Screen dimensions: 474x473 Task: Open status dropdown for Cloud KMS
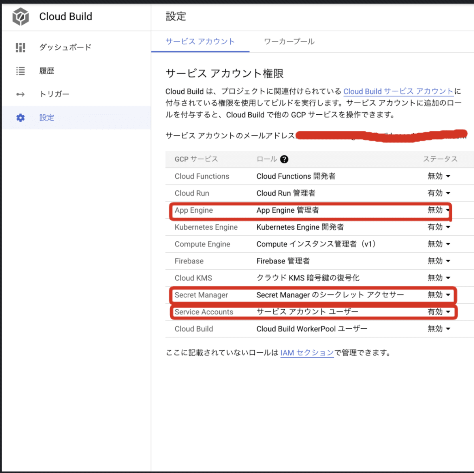[x=439, y=278]
